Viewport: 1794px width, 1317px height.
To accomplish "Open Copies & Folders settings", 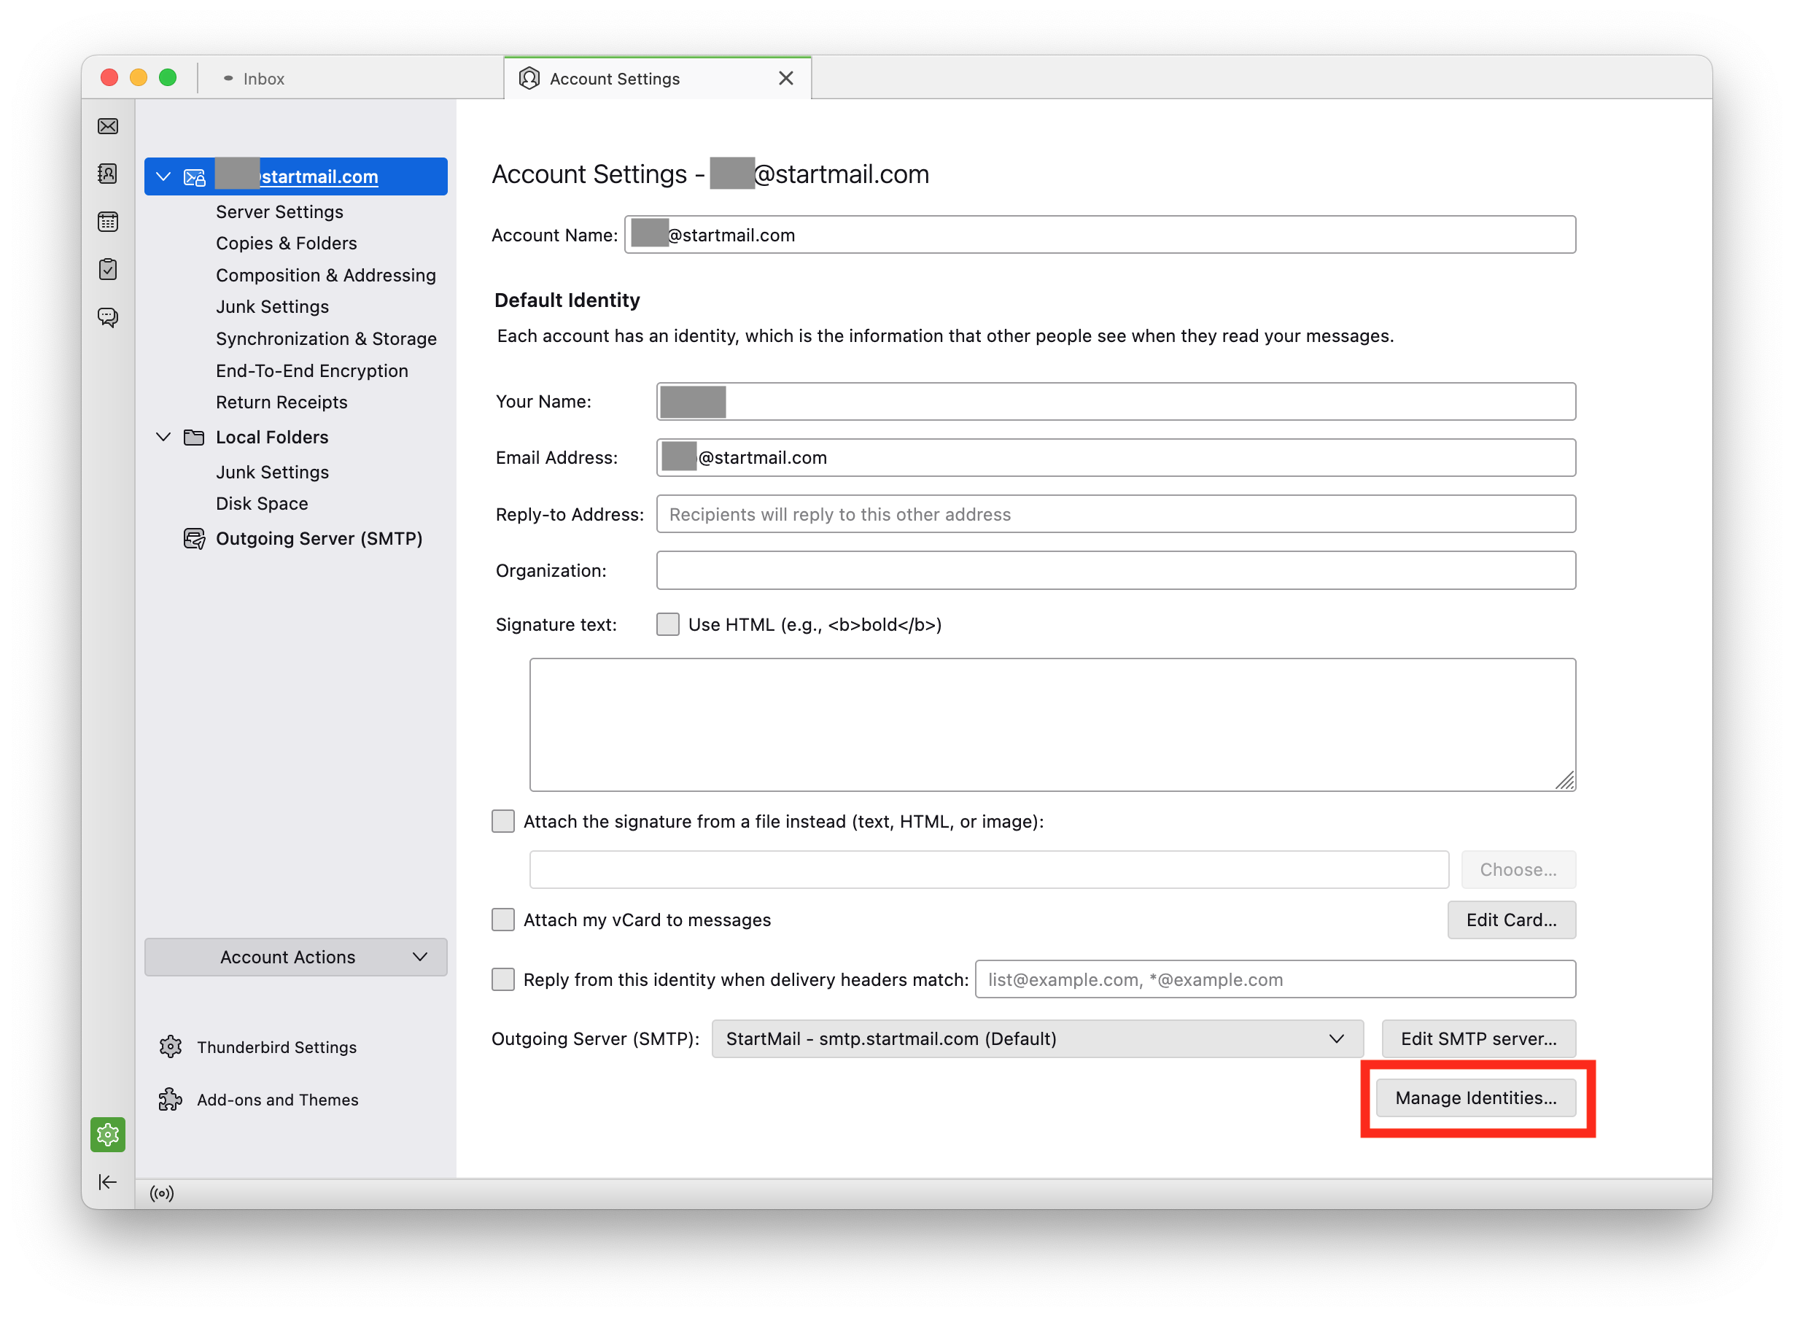I will coord(287,243).
